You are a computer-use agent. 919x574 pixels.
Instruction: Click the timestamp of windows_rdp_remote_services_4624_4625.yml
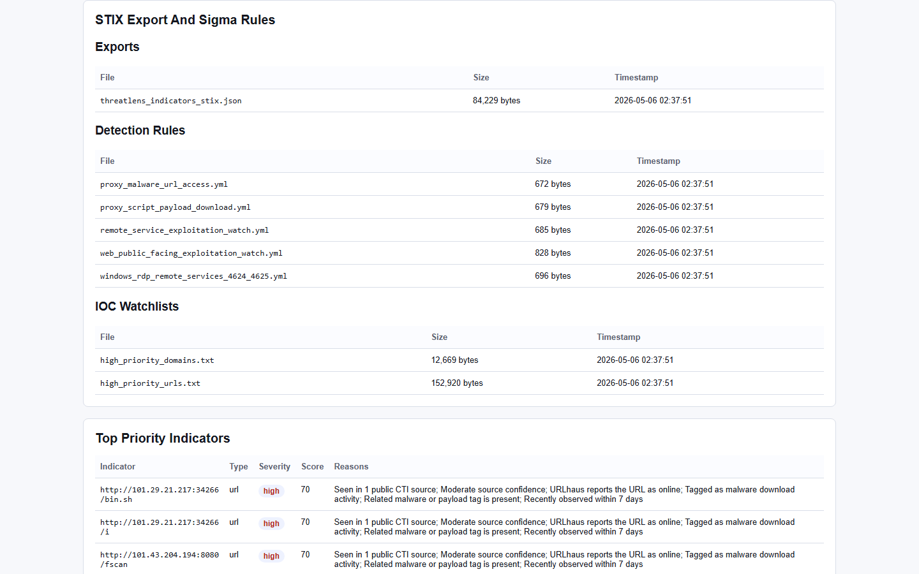coord(675,276)
